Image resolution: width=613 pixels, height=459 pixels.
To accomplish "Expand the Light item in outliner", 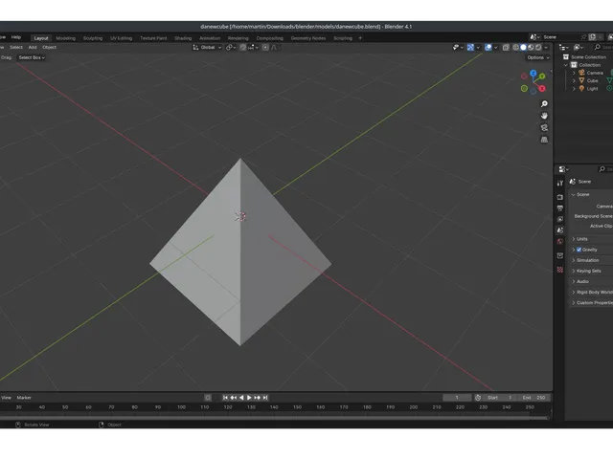I will point(574,89).
